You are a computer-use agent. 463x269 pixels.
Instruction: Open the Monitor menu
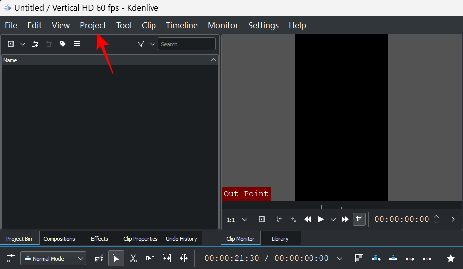click(x=223, y=26)
